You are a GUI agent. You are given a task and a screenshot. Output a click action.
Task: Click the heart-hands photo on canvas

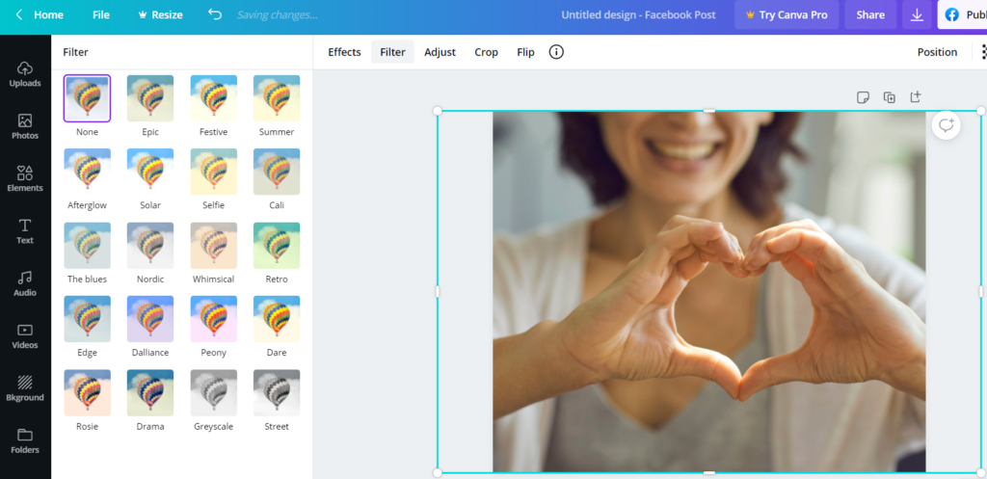pos(708,291)
